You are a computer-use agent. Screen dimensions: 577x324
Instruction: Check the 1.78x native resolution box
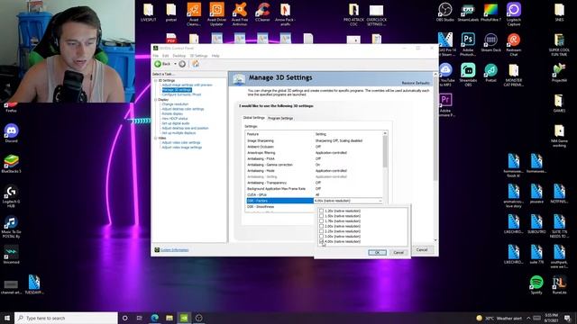(321, 221)
